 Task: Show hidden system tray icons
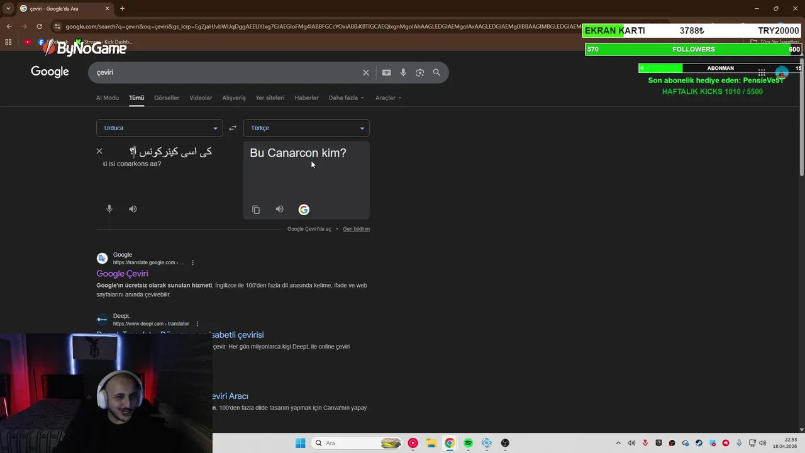pyautogui.click(x=618, y=443)
